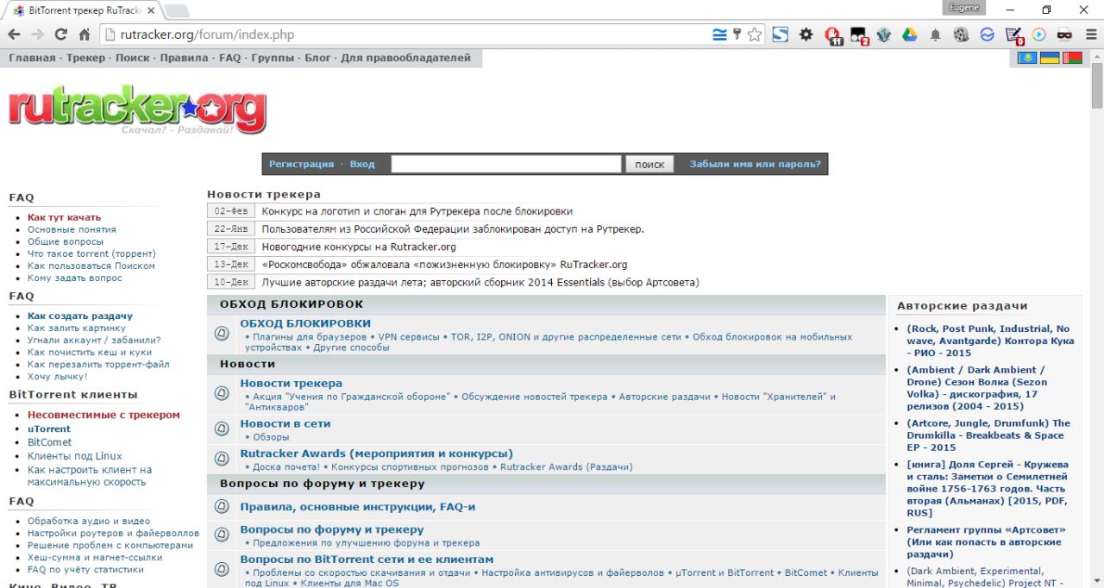Focus the tracker search input field
The height and width of the screenshot is (588, 1104).
click(506, 164)
